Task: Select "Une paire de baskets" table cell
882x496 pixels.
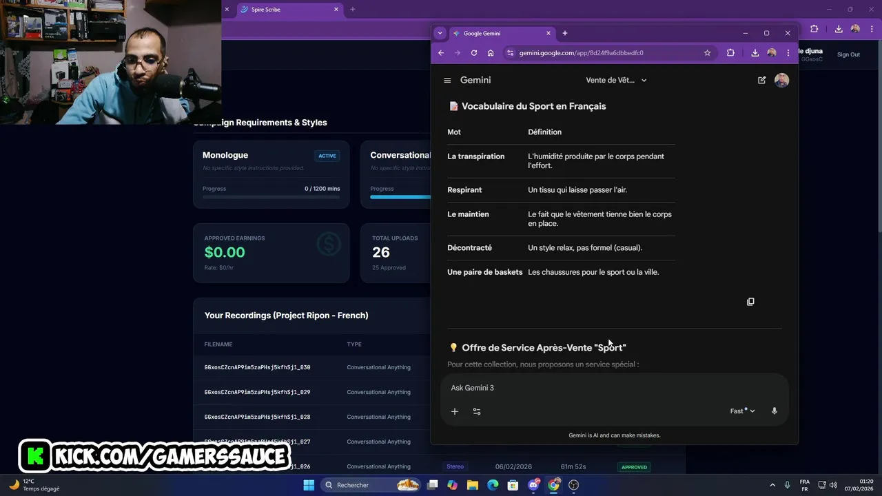Action: [485, 272]
